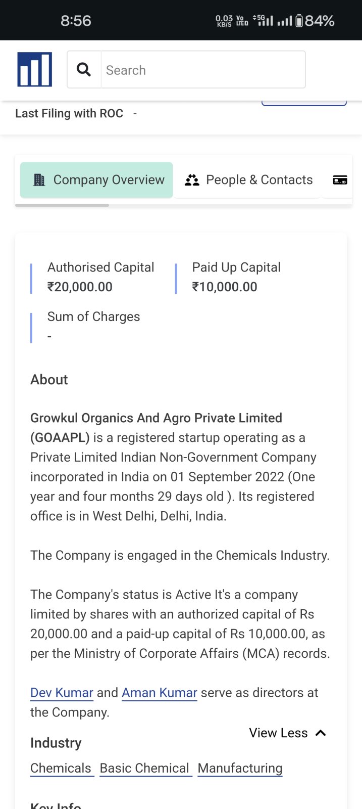Open the Basic Chemical industry link

[144, 768]
